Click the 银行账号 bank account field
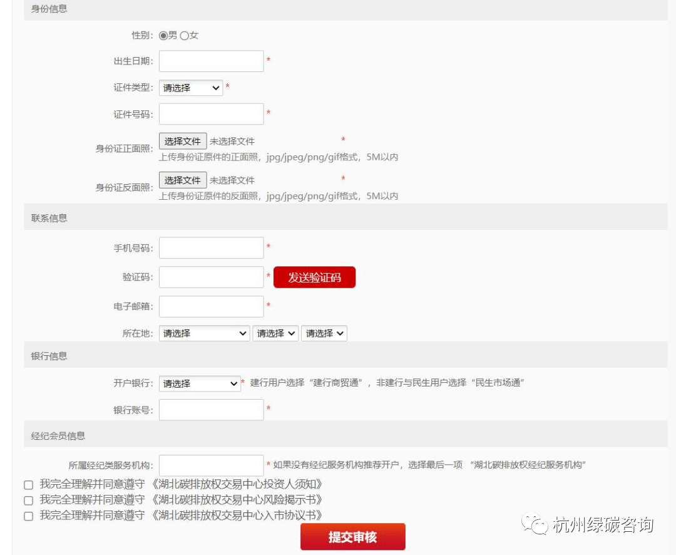 pyautogui.click(x=211, y=410)
